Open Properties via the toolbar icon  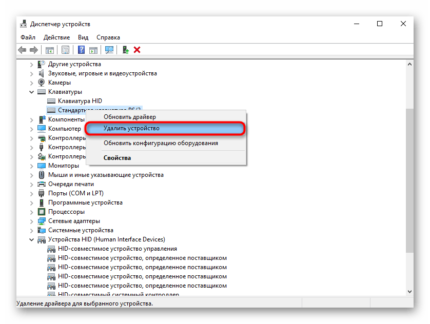66,50
